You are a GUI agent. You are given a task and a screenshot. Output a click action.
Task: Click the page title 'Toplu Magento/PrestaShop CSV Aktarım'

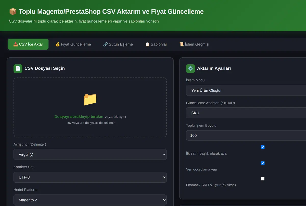point(111,11)
